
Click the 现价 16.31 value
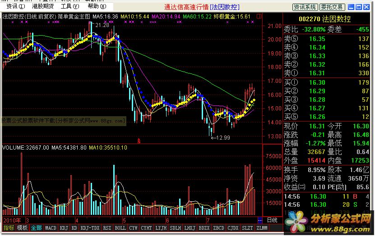317,126
